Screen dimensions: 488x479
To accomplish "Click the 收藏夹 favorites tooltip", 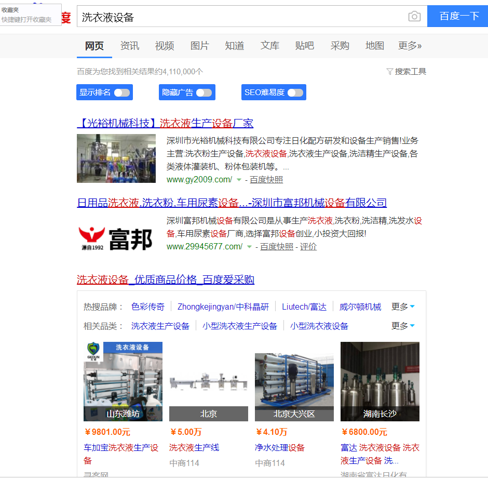I will (31, 15).
